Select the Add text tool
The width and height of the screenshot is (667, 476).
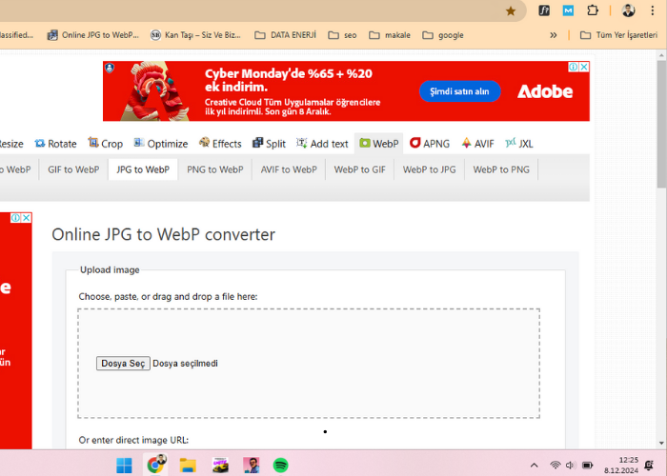(322, 144)
